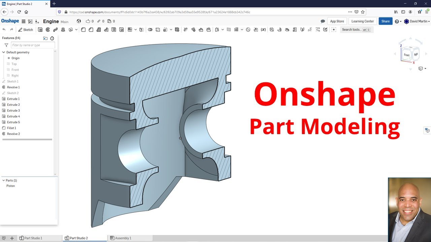This screenshot has width=431, height=242.
Task: Toggle the rollback bar clock icon
Action: coord(52,38)
